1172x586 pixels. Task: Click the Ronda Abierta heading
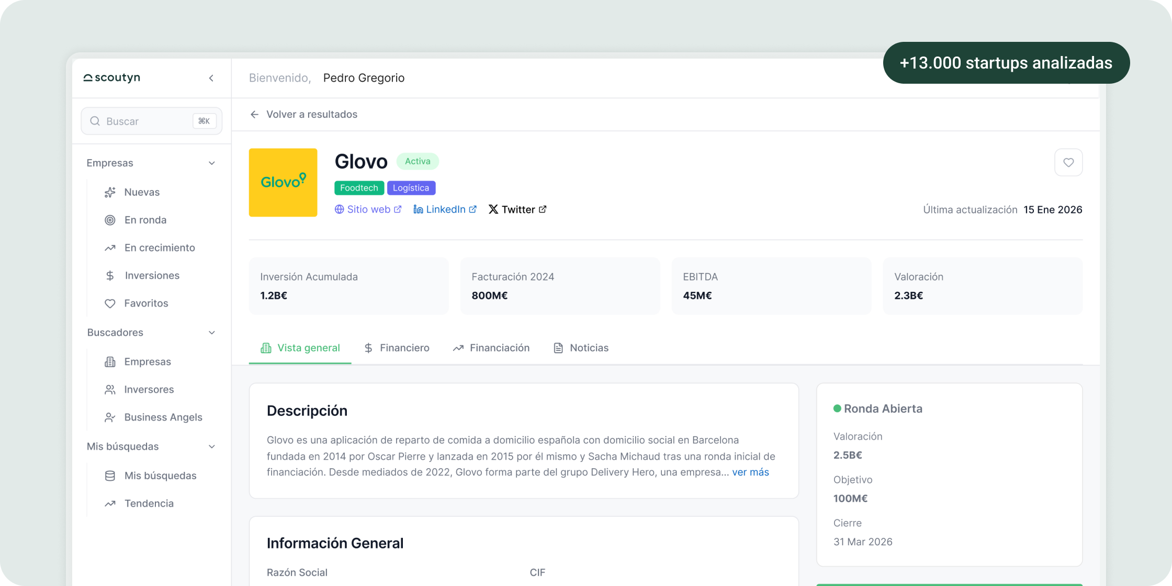click(x=883, y=409)
